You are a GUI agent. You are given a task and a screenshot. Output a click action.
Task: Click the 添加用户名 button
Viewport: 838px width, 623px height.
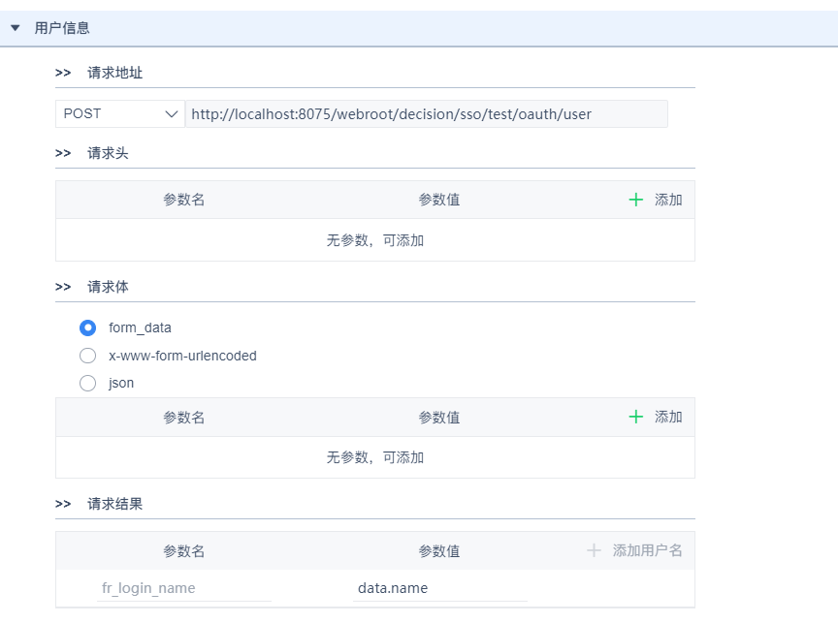[647, 550]
